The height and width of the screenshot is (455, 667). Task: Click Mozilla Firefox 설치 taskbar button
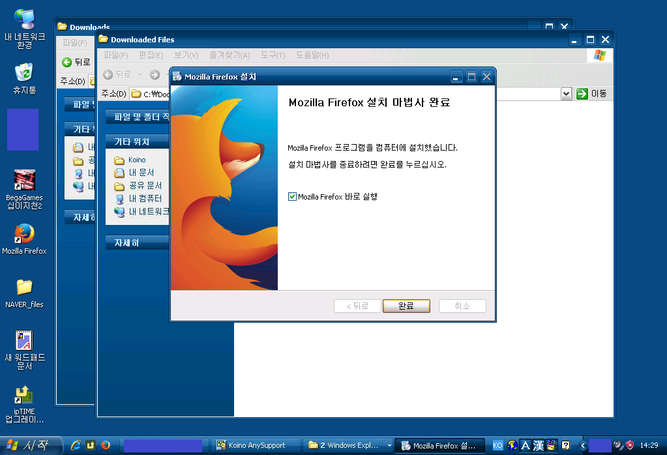[440, 446]
